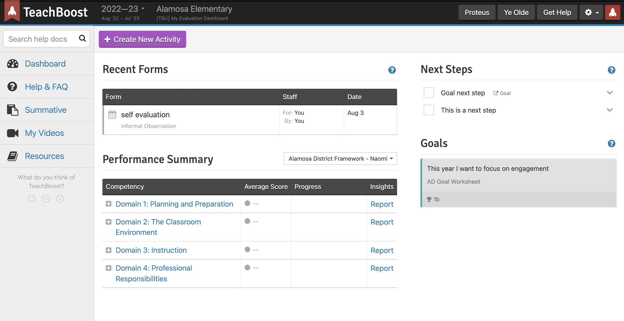
Task: Select the neutral face feedback icon
Action: 46,199
